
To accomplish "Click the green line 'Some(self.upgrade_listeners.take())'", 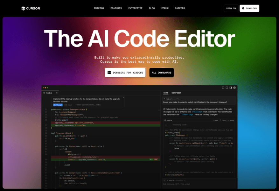I will (106, 159).
